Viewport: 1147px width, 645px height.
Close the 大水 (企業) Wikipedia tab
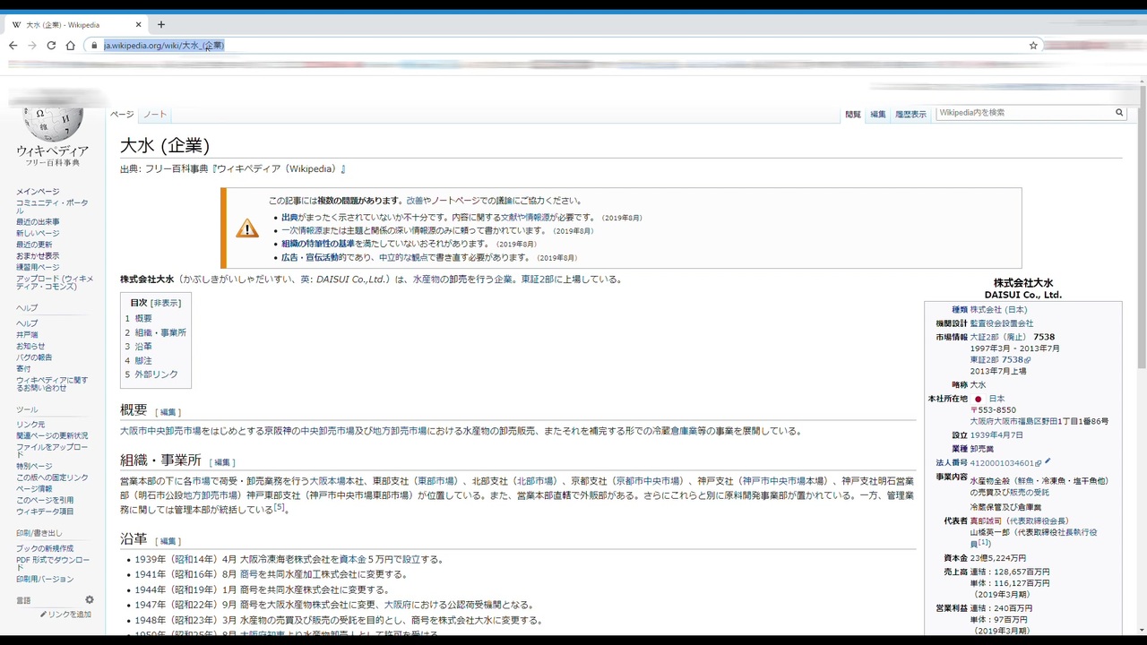click(139, 24)
